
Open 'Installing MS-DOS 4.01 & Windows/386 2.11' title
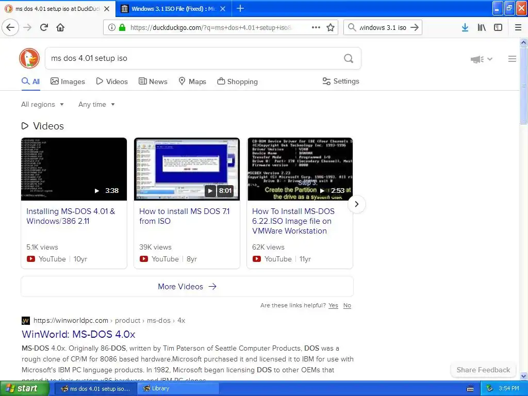click(71, 216)
